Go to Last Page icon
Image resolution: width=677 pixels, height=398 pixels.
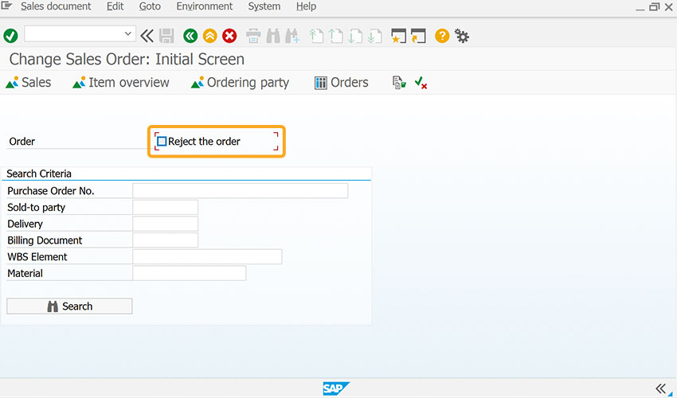(375, 36)
